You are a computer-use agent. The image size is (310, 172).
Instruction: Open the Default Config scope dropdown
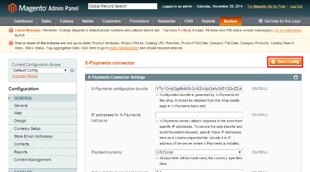(x=40, y=70)
